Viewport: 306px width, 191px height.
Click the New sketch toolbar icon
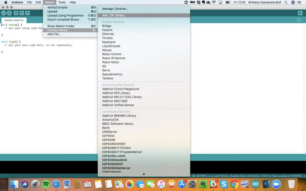16,13
